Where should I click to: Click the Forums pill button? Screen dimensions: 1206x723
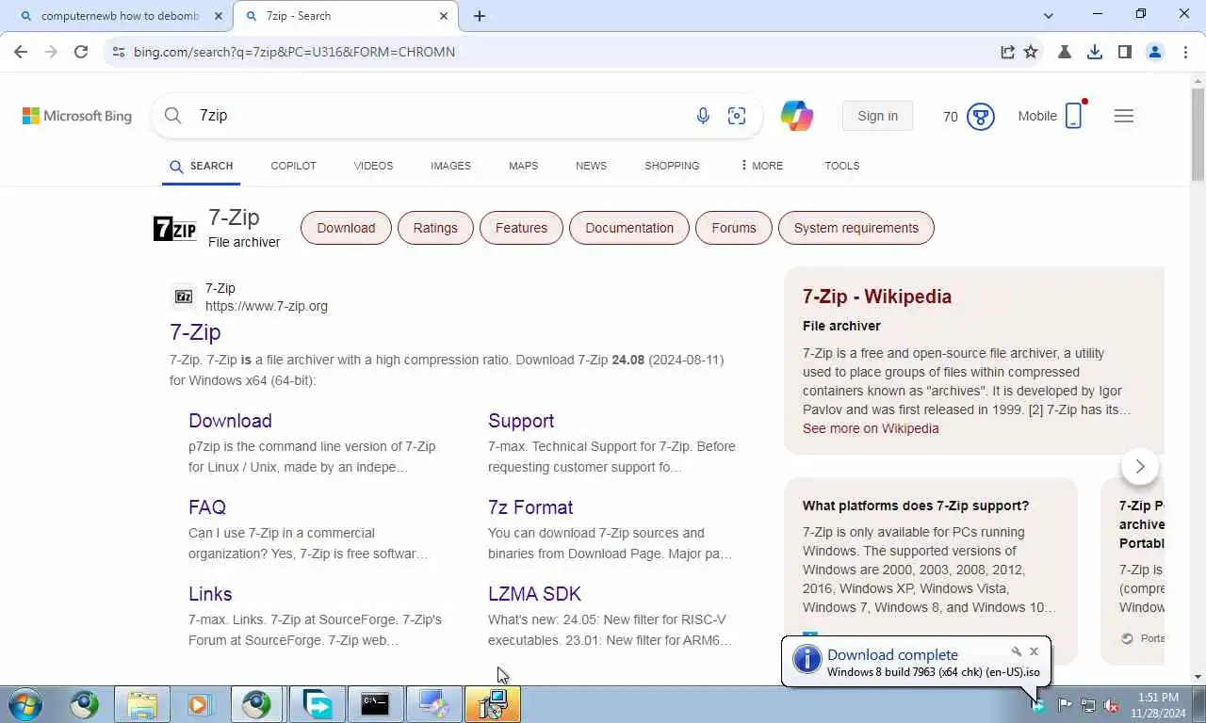[734, 228]
